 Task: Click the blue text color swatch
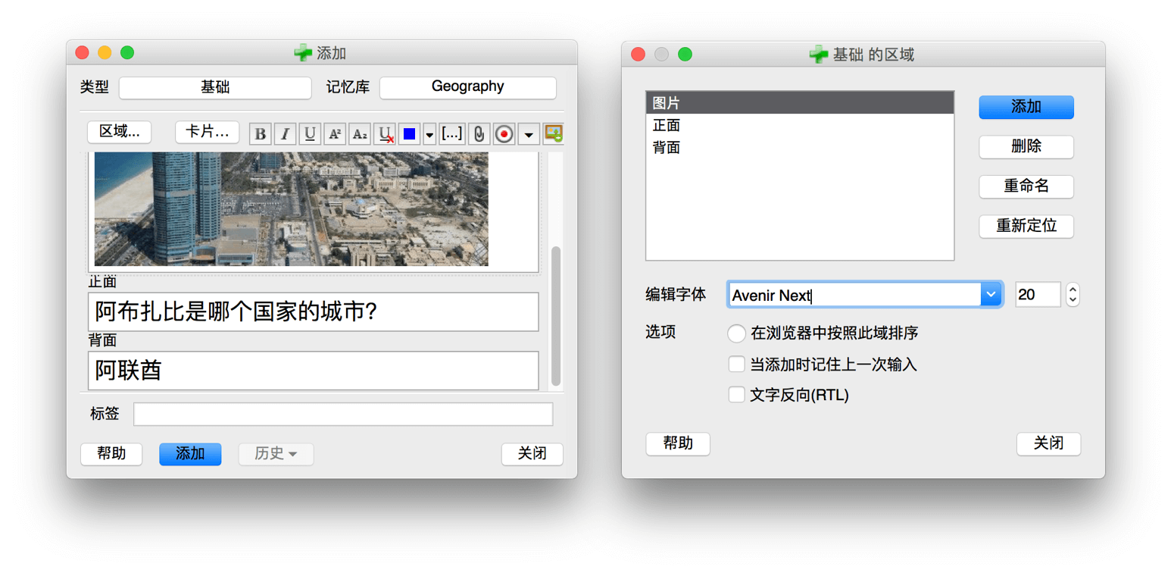point(409,134)
